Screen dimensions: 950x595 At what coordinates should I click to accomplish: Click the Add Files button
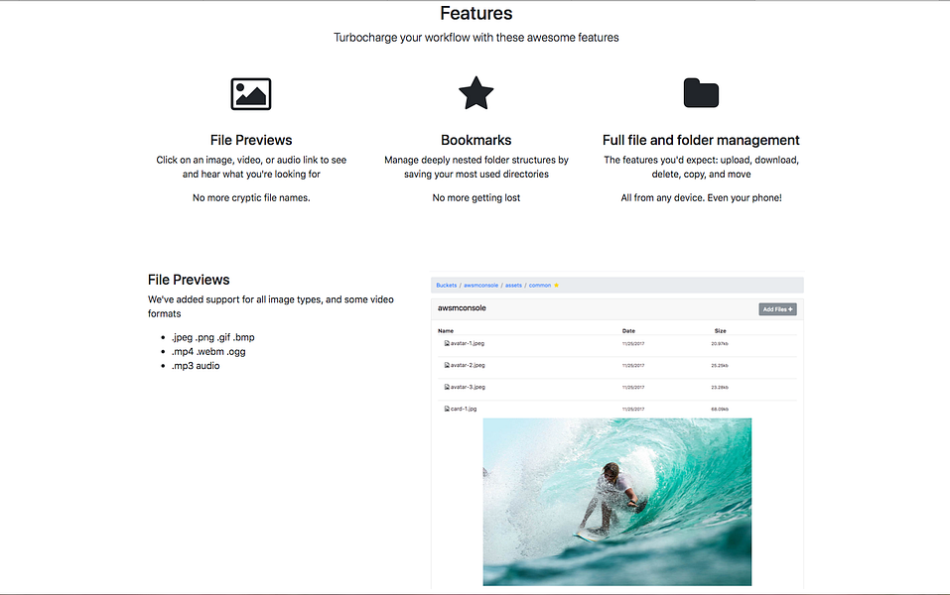pyautogui.click(x=777, y=309)
